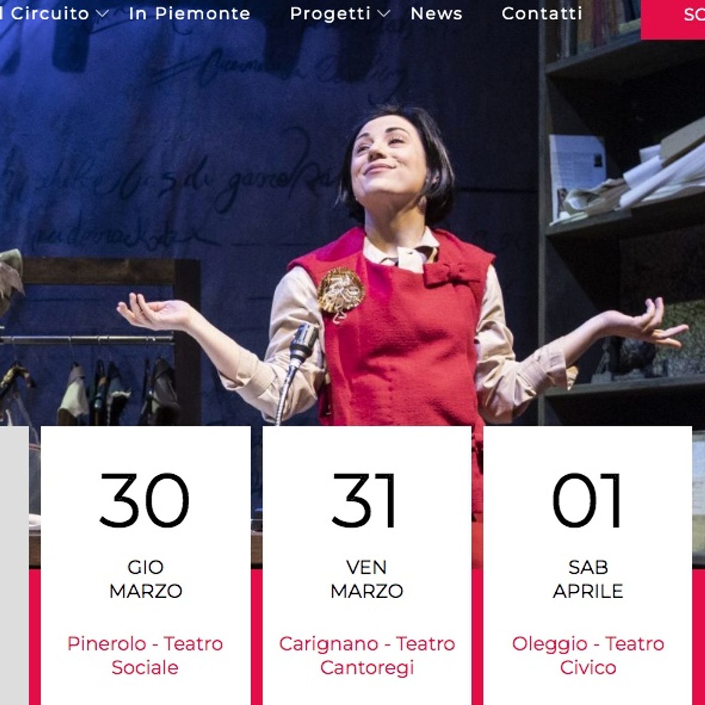Click the VEN MARZO event card
This screenshot has height=705, width=705.
(367, 566)
